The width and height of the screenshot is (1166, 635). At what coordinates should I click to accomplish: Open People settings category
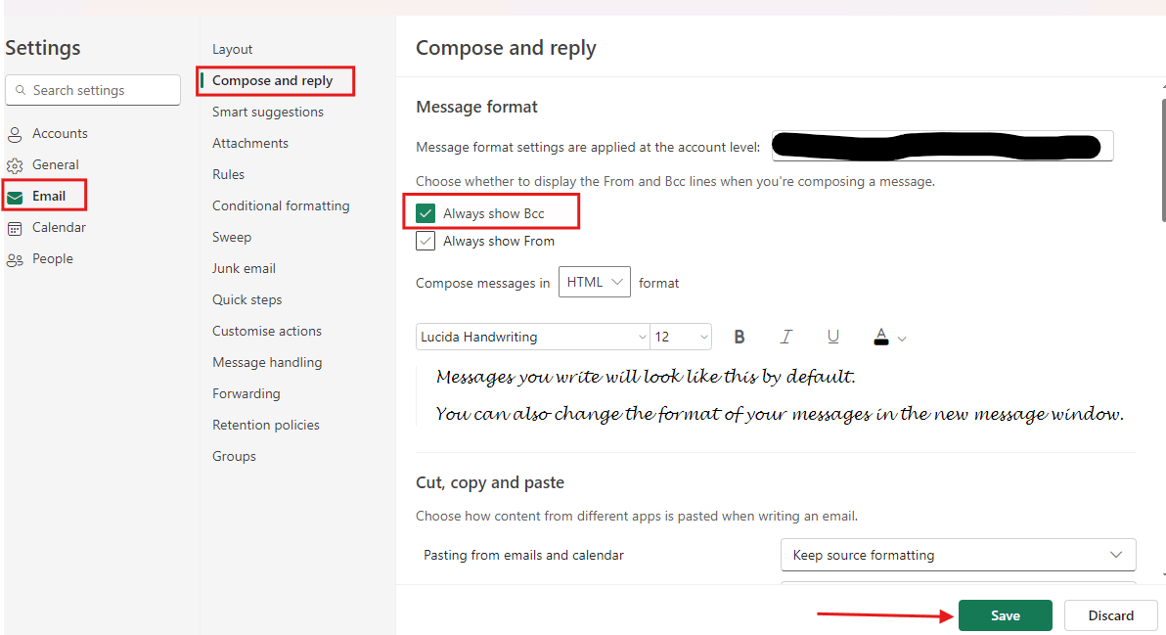[52, 258]
